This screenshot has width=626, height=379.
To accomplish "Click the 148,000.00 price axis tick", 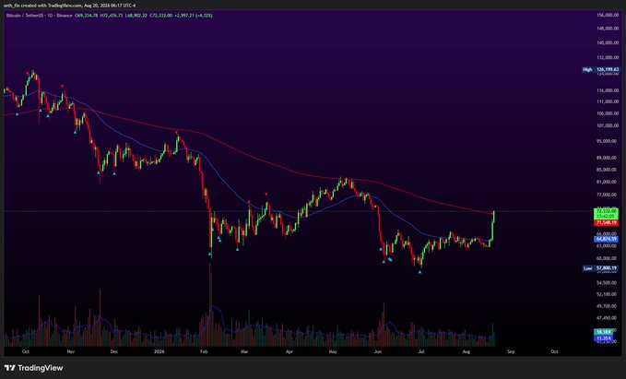I will click(607, 29).
